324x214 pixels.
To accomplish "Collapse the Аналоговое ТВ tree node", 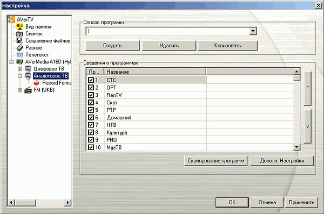I will point(20,76).
